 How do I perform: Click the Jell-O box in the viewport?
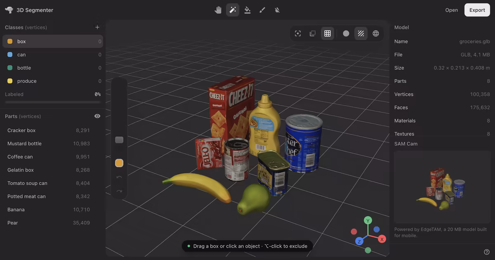[209, 154]
